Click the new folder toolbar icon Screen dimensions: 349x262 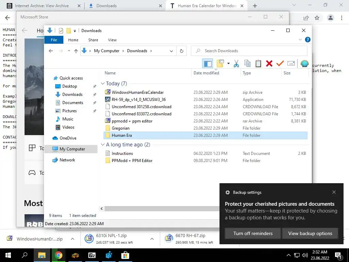[x=220, y=64]
